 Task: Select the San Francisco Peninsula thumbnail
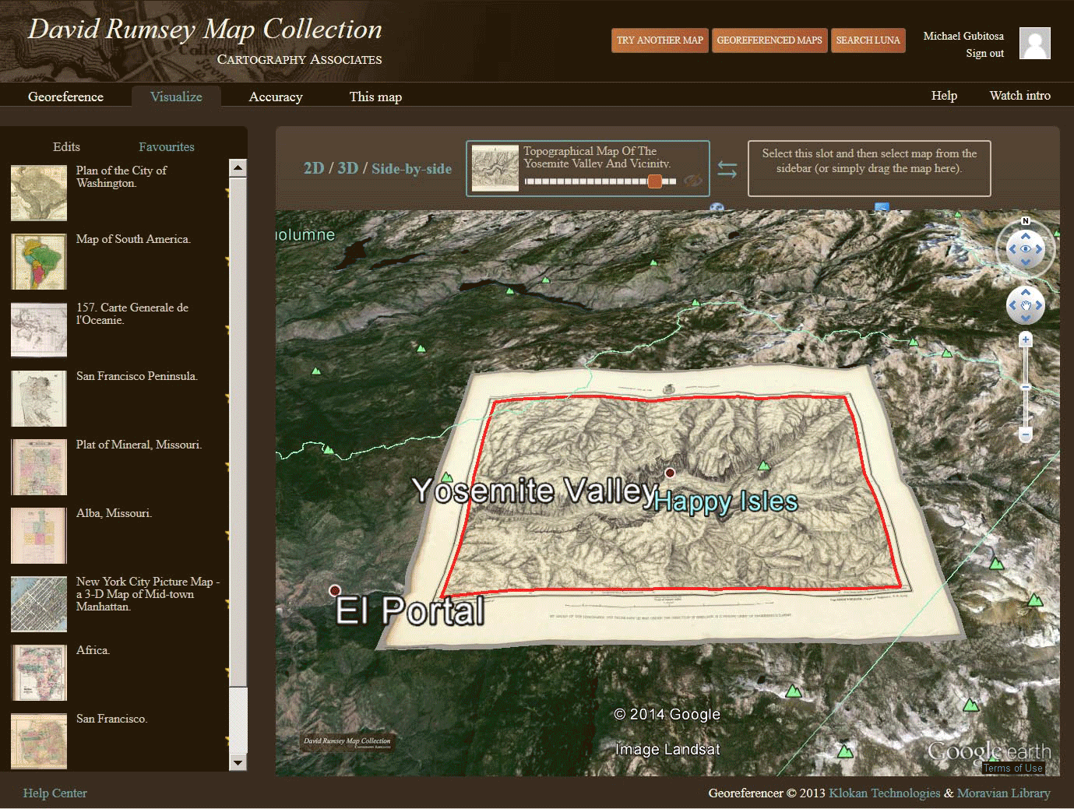coord(39,399)
